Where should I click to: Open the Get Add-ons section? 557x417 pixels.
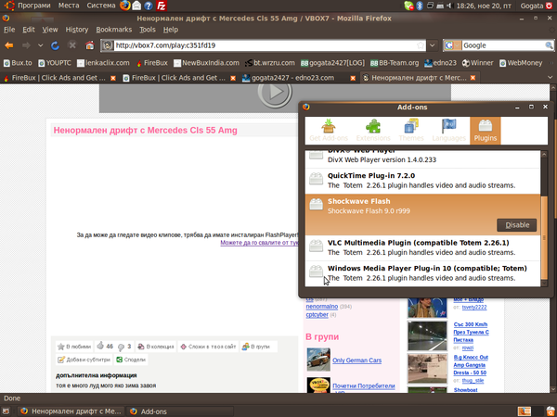(x=329, y=131)
